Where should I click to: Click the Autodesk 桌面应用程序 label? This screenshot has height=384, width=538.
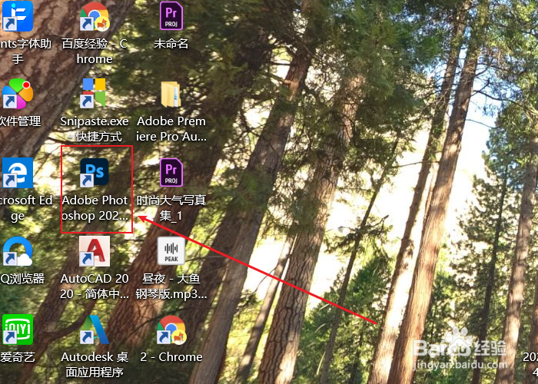tap(95, 365)
